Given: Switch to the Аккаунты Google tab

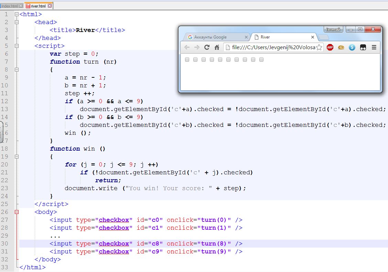Looking at the screenshot, I should click(x=210, y=37).
